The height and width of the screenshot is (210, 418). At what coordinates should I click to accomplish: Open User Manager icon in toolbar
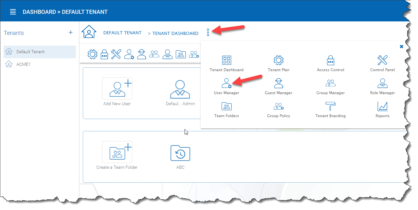[x=129, y=54]
